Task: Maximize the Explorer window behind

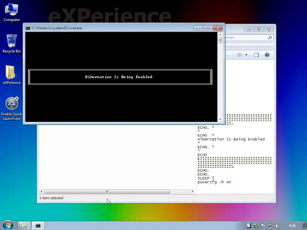Action: 259,29
